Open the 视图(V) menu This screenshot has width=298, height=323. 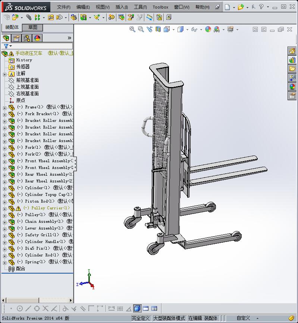(103, 7)
